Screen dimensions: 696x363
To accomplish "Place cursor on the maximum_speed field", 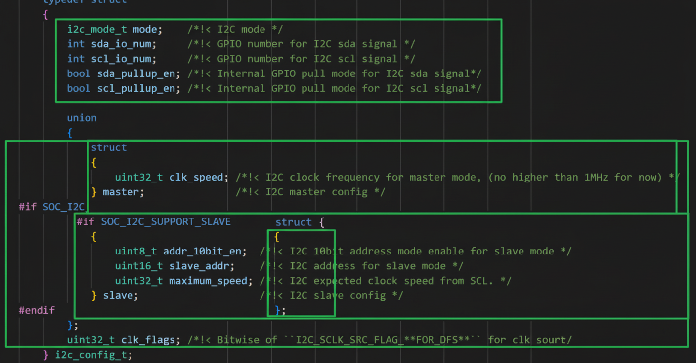I will point(208,281).
